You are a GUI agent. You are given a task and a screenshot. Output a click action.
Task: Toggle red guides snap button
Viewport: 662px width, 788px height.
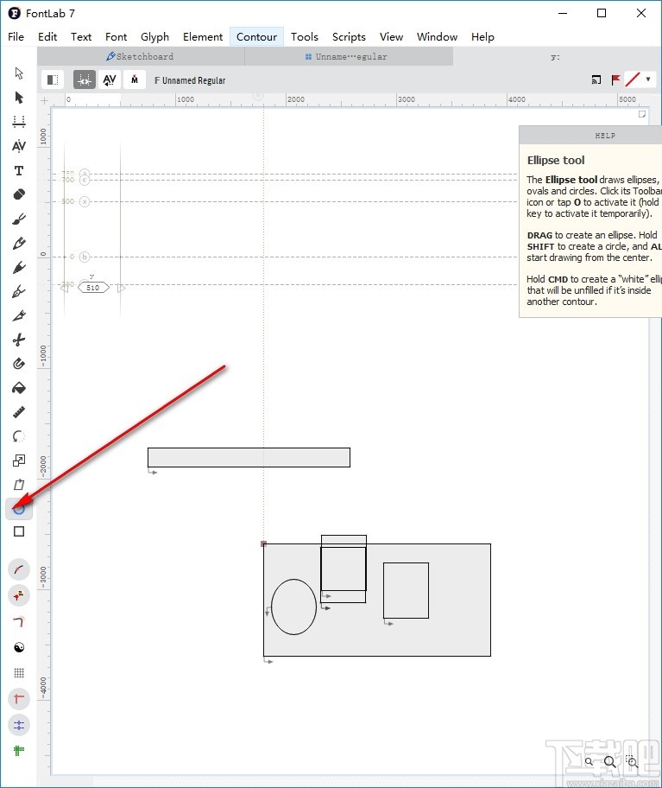pyautogui.click(x=19, y=699)
